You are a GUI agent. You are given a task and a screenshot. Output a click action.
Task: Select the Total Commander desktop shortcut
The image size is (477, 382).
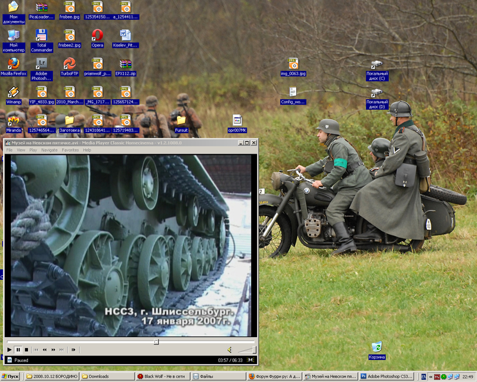(x=41, y=36)
